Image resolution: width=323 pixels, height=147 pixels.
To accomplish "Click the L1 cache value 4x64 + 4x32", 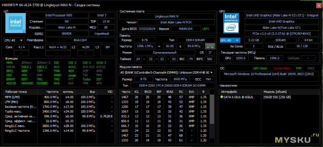I will 58,47.
